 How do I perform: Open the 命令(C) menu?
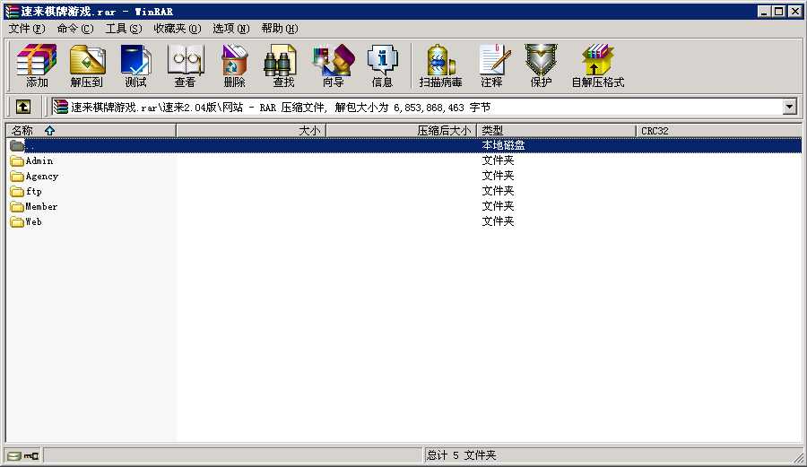coord(75,29)
